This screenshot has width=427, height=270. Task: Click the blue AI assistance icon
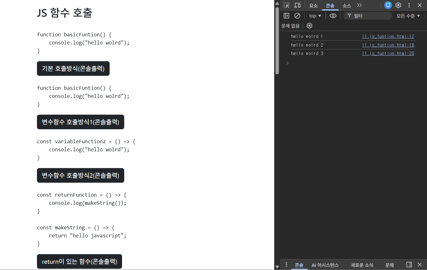[388, 5]
